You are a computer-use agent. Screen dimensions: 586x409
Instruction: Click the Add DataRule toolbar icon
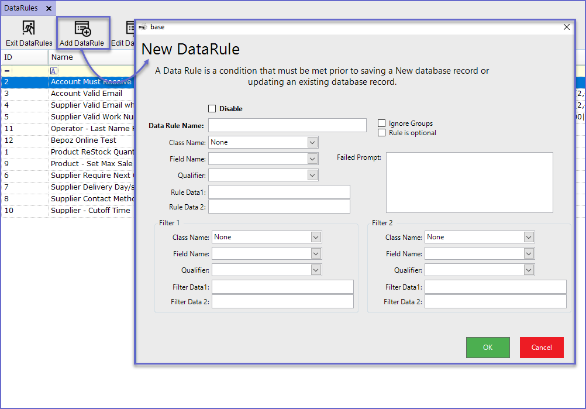click(x=82, y=28)
